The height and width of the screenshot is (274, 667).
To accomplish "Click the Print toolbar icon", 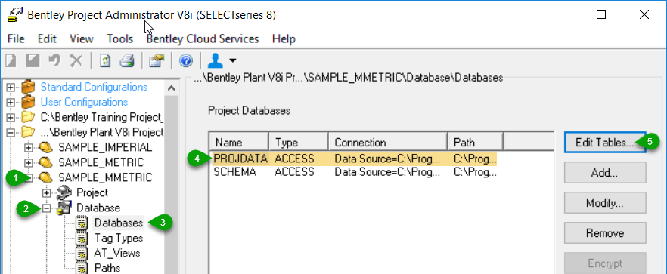I will (127, 61).
